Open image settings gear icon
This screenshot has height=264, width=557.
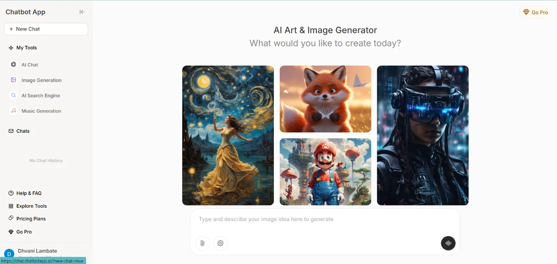(220, 243)
